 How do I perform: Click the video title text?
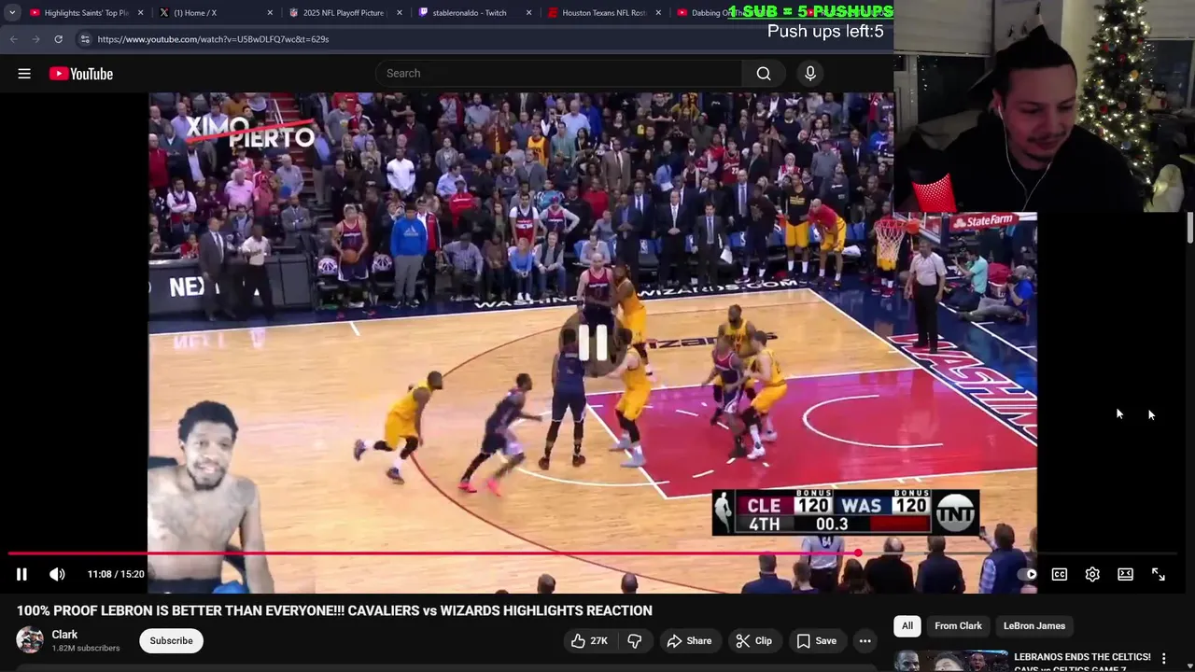(x=334, y=610)
